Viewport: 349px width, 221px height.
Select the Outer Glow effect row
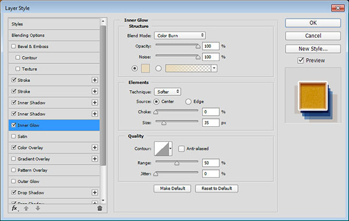coord(54,181)
